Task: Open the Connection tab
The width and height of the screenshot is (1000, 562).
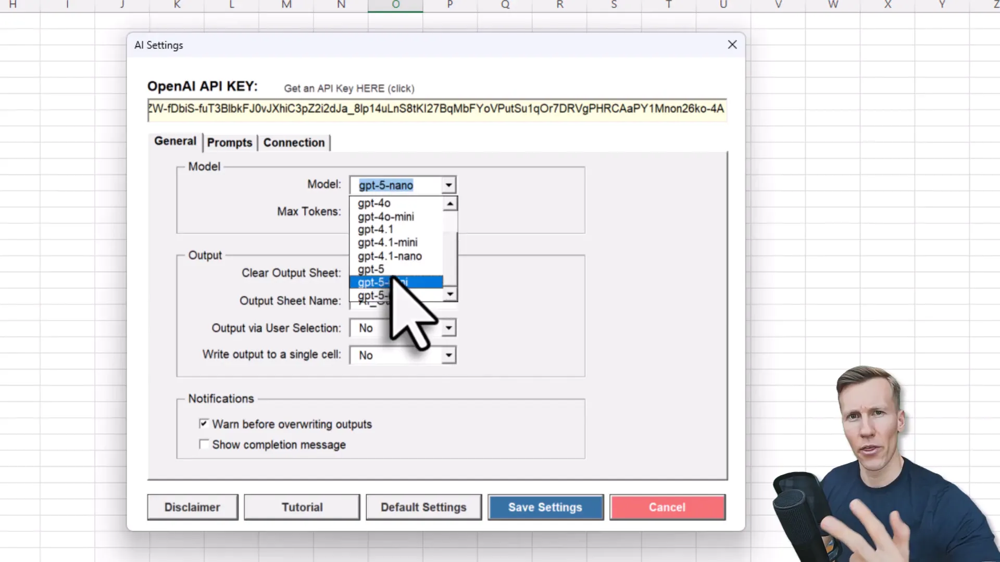Action: pos(294,143)
